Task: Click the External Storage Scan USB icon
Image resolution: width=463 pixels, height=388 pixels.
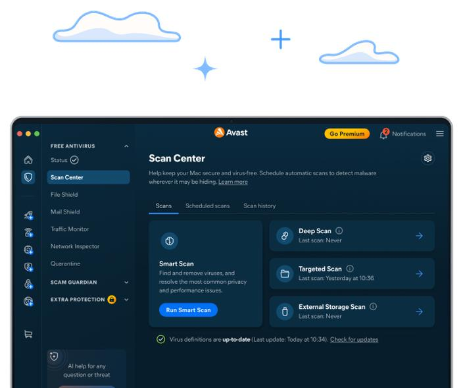Action: 285,312
